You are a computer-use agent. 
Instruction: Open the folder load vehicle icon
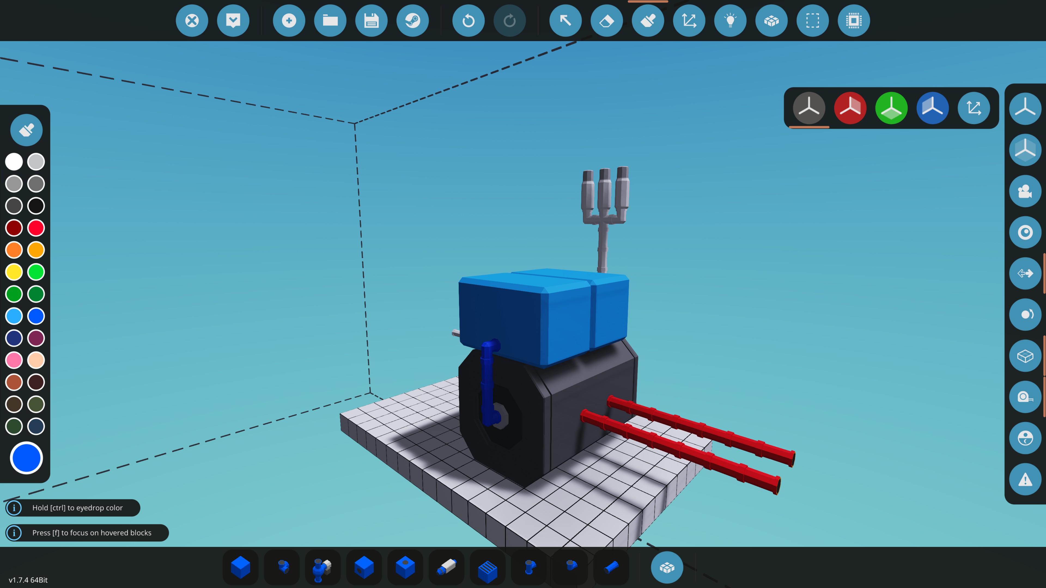click(x=330, y=21)
